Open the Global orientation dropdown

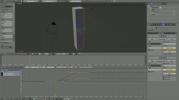click(x=52, y=54)
